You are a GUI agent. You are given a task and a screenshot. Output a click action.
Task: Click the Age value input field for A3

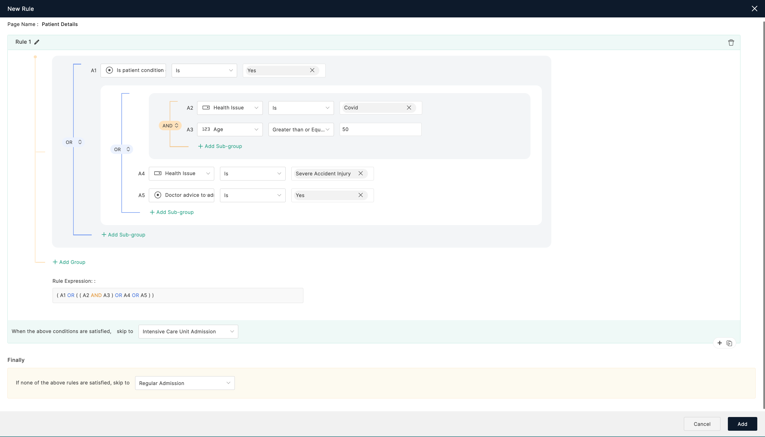tap(380, 129)
